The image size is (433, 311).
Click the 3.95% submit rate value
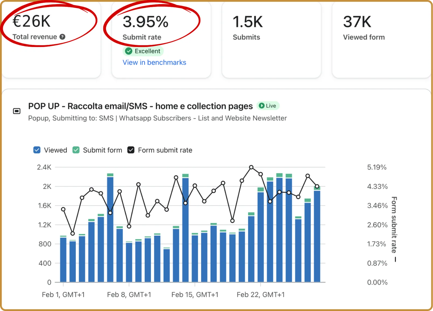pyautogui.click(x=146, y=22)
